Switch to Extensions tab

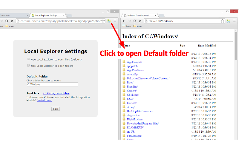click(x=14, y=15)
